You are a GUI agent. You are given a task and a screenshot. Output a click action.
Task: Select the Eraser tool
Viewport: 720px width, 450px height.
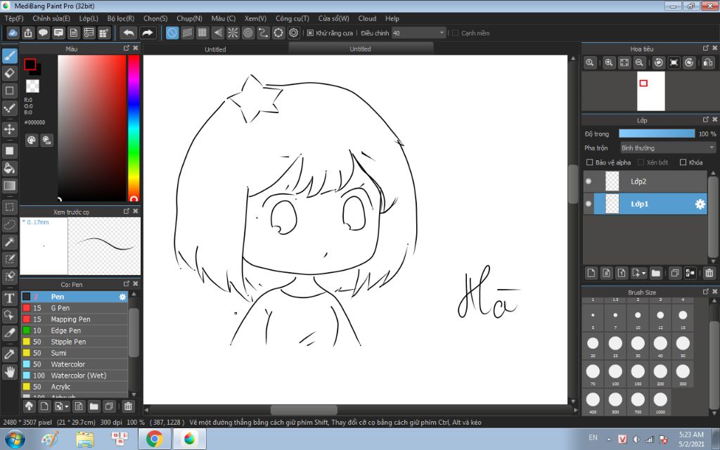[10, 73]
